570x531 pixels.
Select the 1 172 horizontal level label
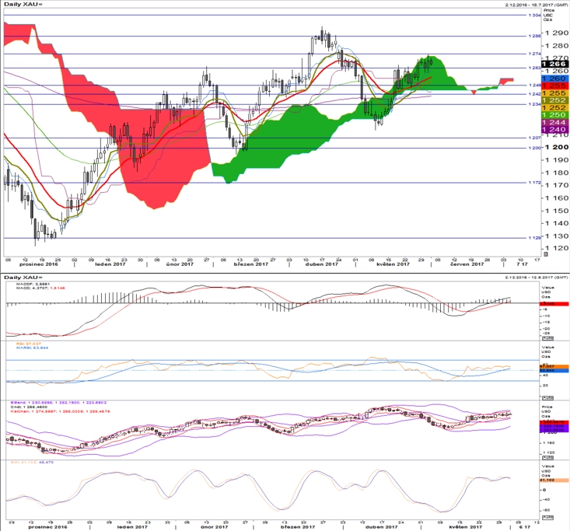coord(534,183)
